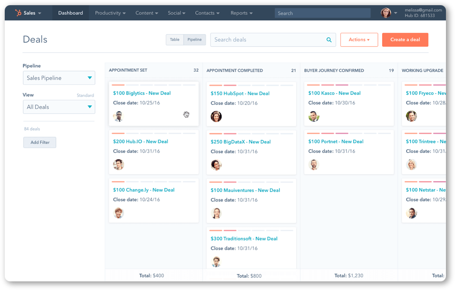The width and height of the screenshot is (455, 290).
Task: Open the All Deals view dropdown
Action: 59,107
